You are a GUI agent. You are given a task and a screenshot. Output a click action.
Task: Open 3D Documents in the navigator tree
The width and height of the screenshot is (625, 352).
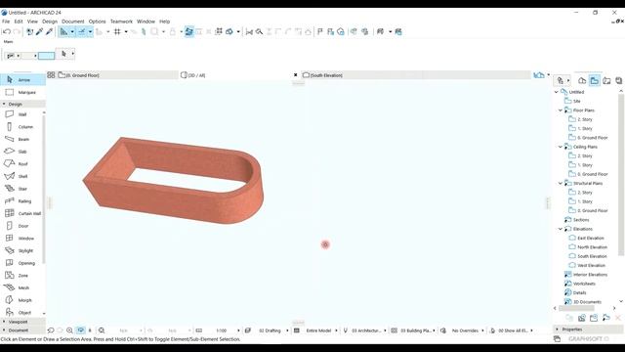coord(587,302)
